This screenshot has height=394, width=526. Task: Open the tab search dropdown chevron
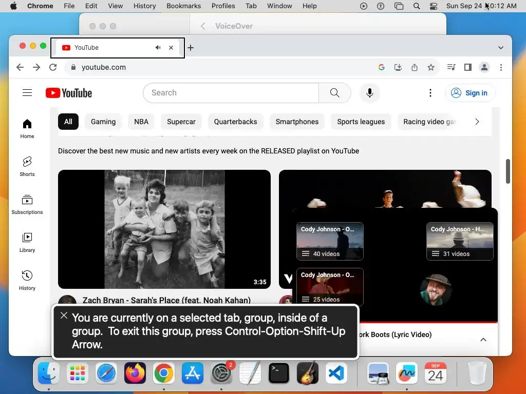[x=500, y=48]
